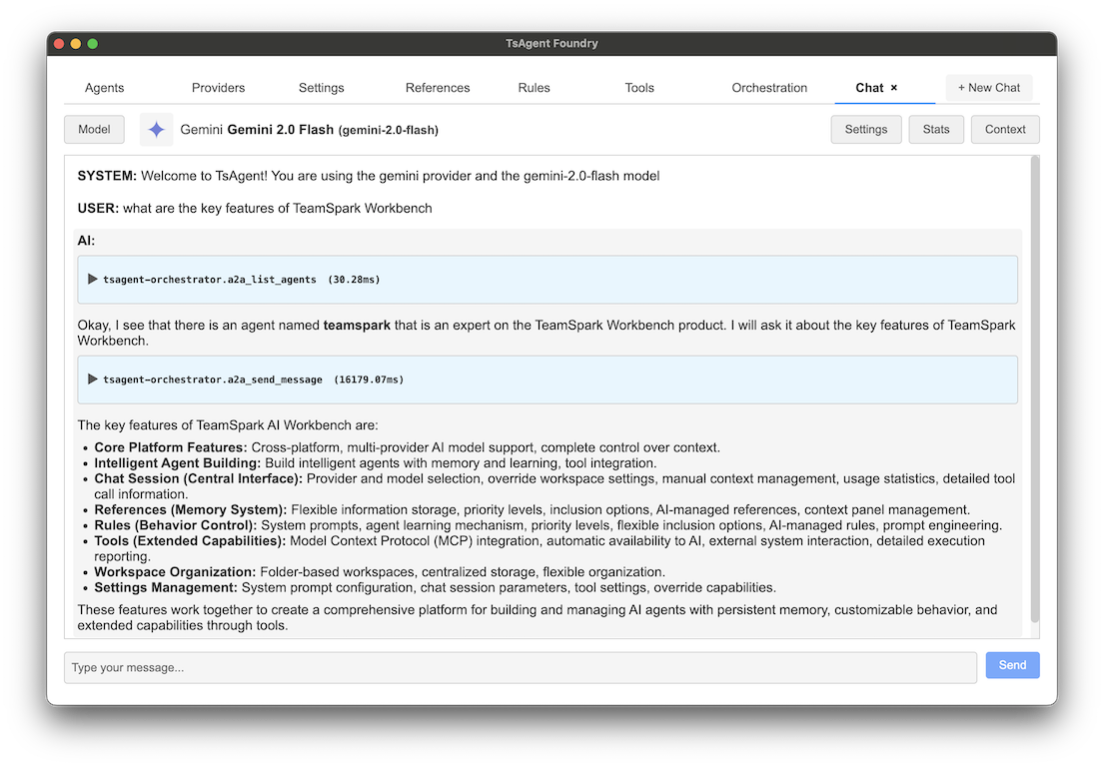
Task: Click the 'Rules (Behavior Control):' bullet
Action: (x=548, y=525)
